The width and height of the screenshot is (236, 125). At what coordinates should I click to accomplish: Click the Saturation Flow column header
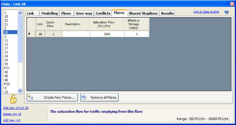pos(107,24)
